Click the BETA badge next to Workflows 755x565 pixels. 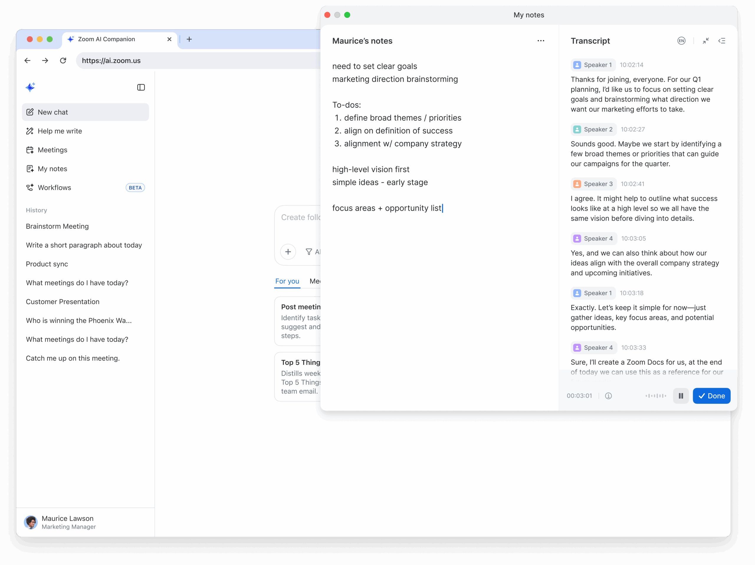pos(135,188)
